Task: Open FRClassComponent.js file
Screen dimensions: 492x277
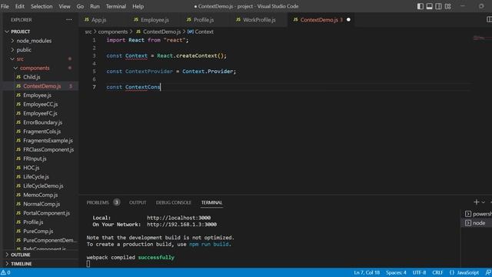Action: (x=48, y=150)
